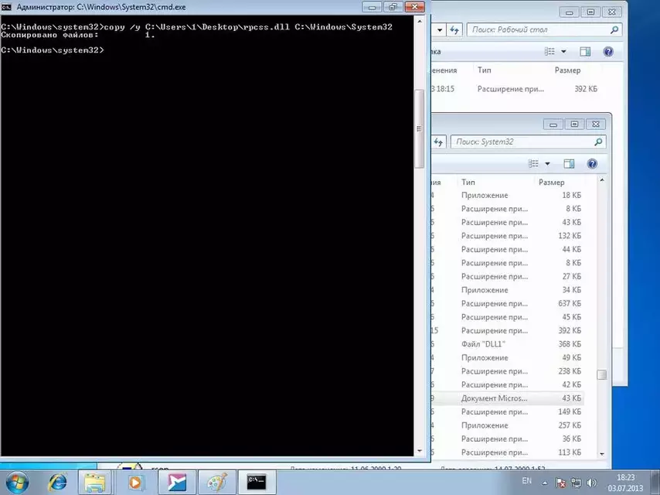
Task: Select the 392 КБ file row on Desktop
Action: pyautogui.click(x=515, y=89)
